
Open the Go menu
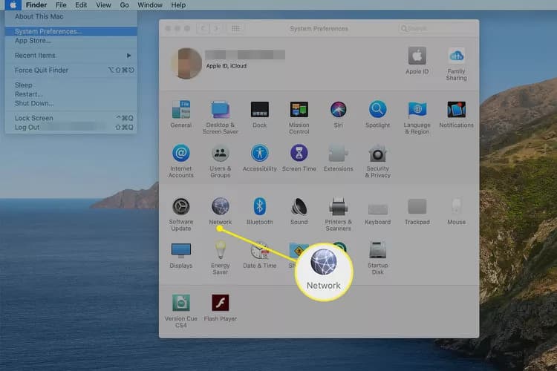(x=124, y=5)
